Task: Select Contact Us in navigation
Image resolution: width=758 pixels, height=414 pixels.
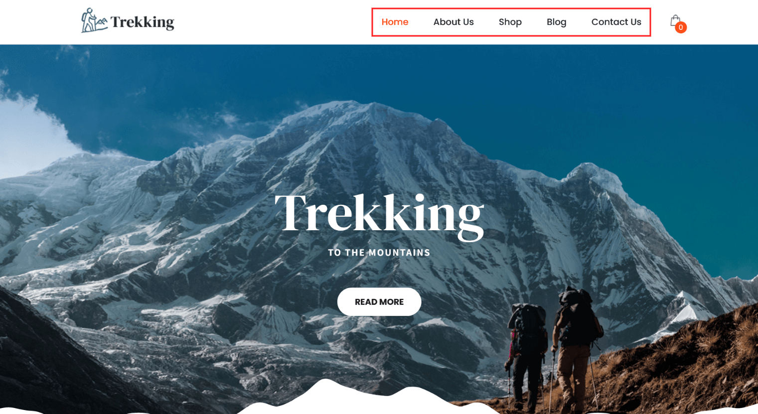Action: [616, 22]
